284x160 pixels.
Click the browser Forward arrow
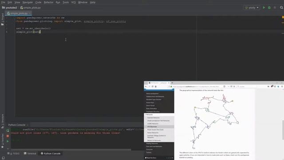(149, 87)
